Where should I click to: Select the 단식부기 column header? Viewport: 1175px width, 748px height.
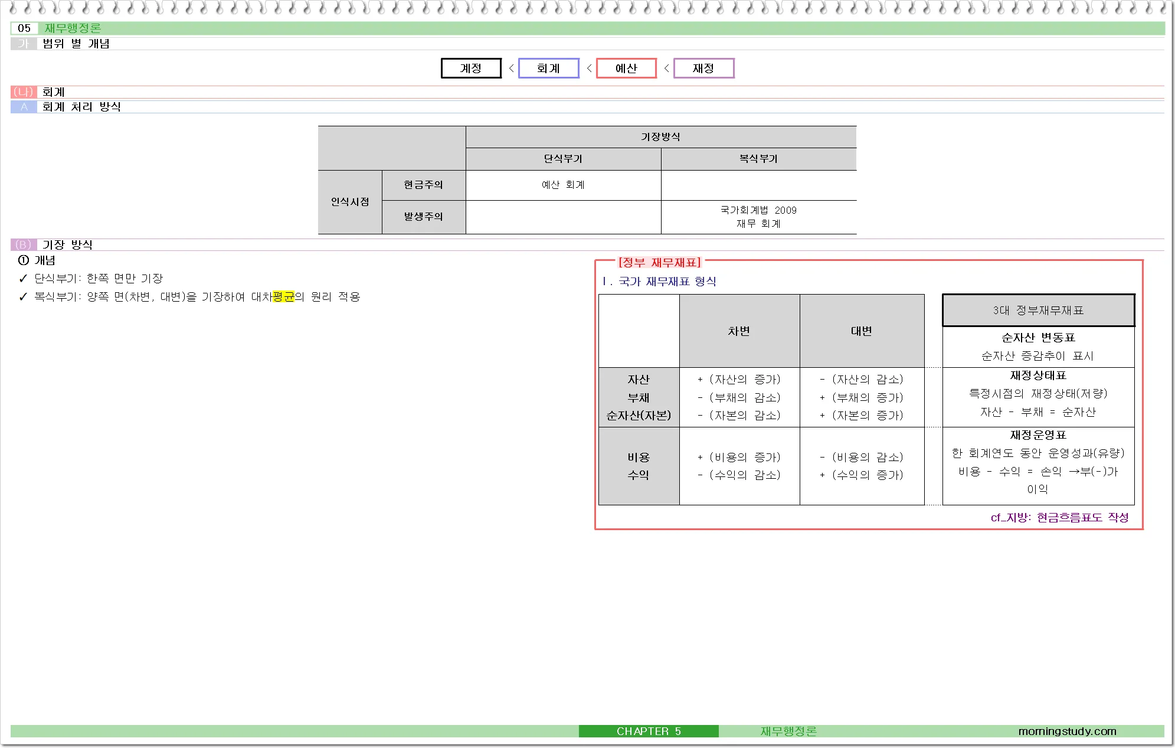pyautogui.click(x=563, y=159)
